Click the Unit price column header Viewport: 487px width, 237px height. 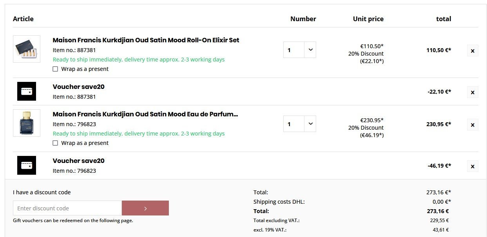coord(368,19)
